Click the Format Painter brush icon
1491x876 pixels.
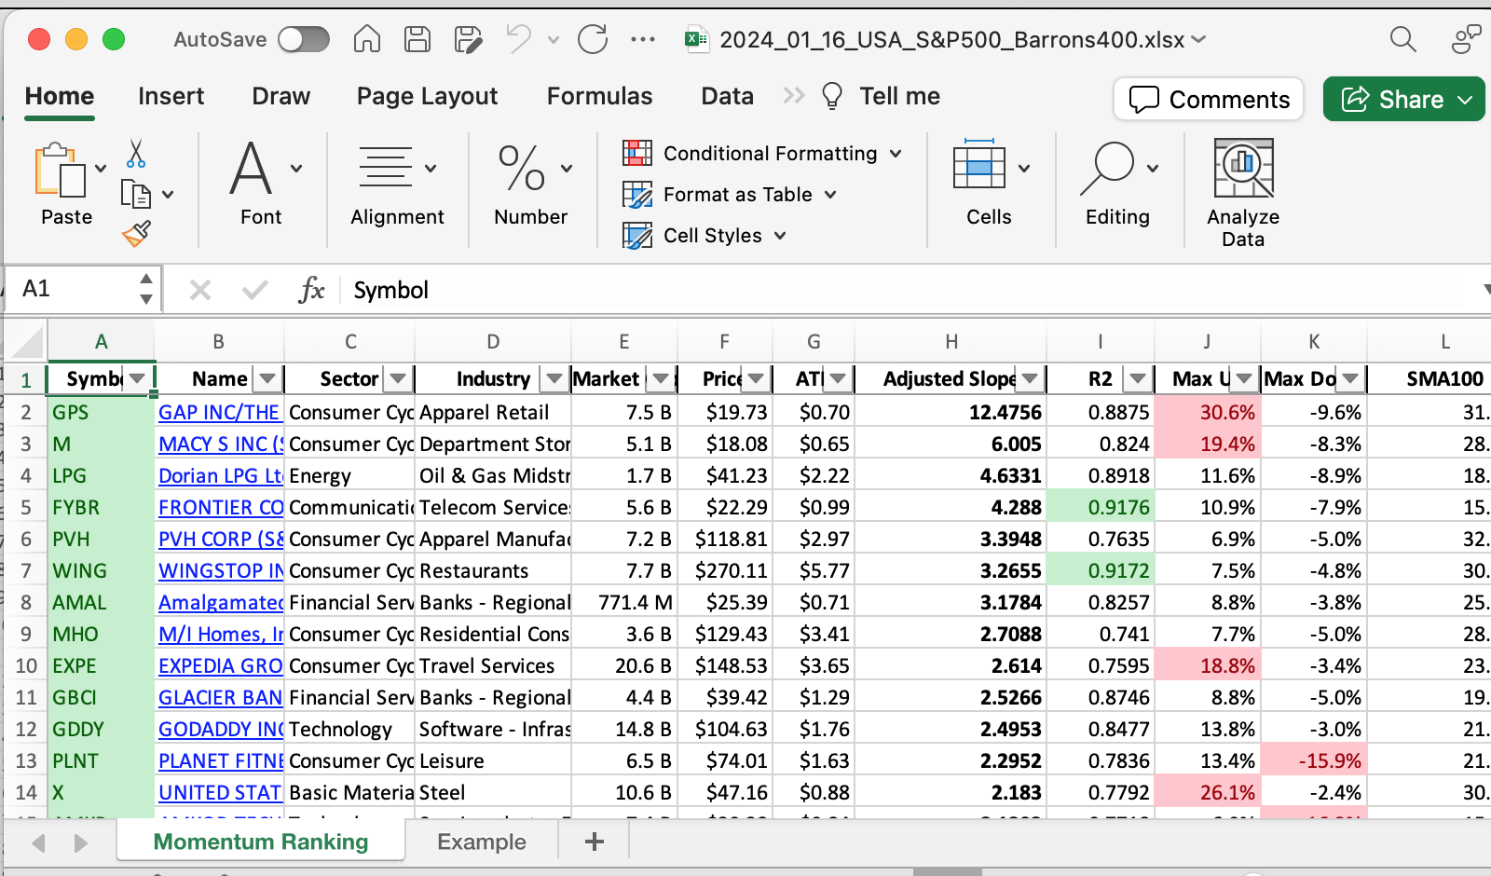click(136, 233)
